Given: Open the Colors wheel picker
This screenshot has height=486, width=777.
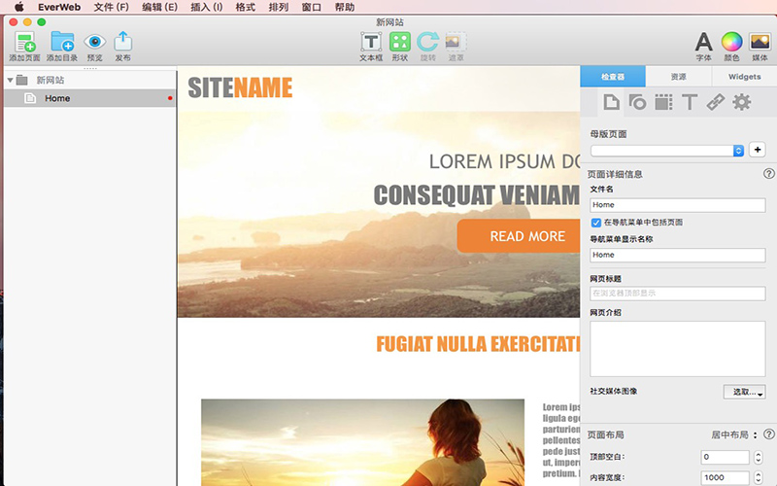Looking at the screenshot, I should click(x=731, y=42).
